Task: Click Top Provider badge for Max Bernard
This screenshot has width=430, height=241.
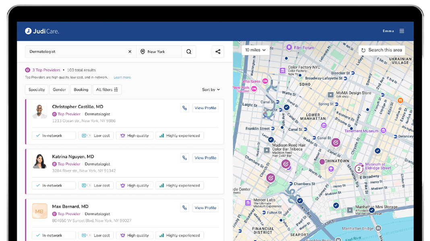Action: click(66, 214)
